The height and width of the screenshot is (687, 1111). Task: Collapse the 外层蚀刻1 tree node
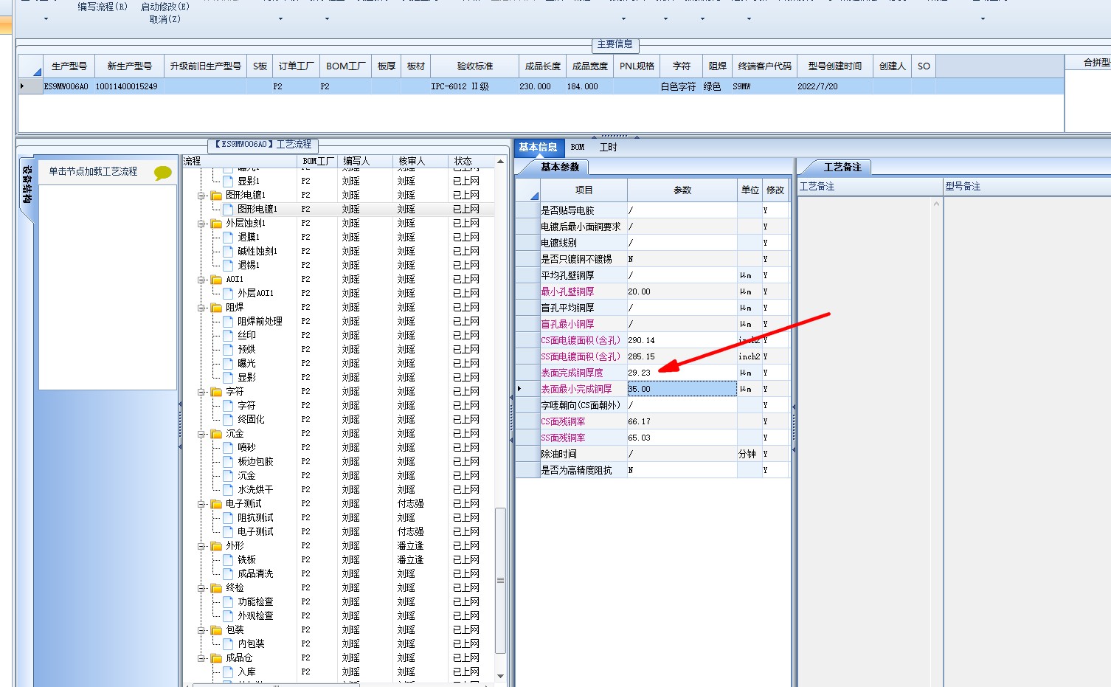pos(201,224)
